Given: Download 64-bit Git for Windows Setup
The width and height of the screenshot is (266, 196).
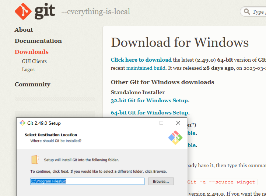Looking at the screenshot, I should [x=150, y=113].
